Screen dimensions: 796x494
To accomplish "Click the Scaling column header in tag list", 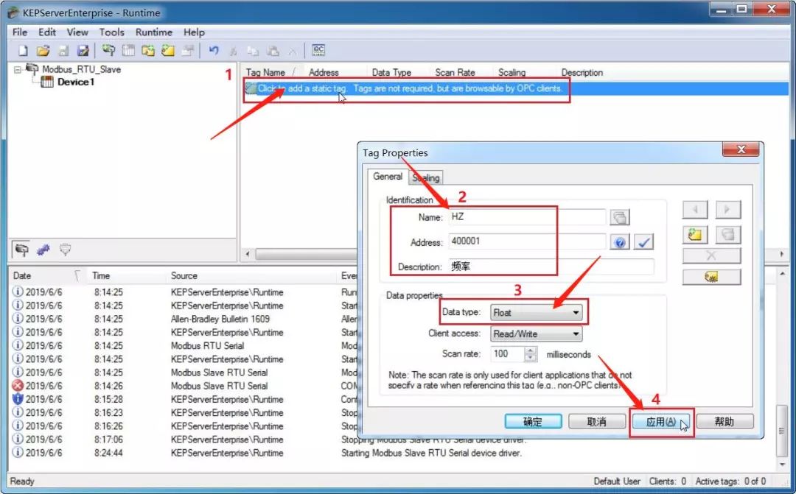I will tap(524, 73).
